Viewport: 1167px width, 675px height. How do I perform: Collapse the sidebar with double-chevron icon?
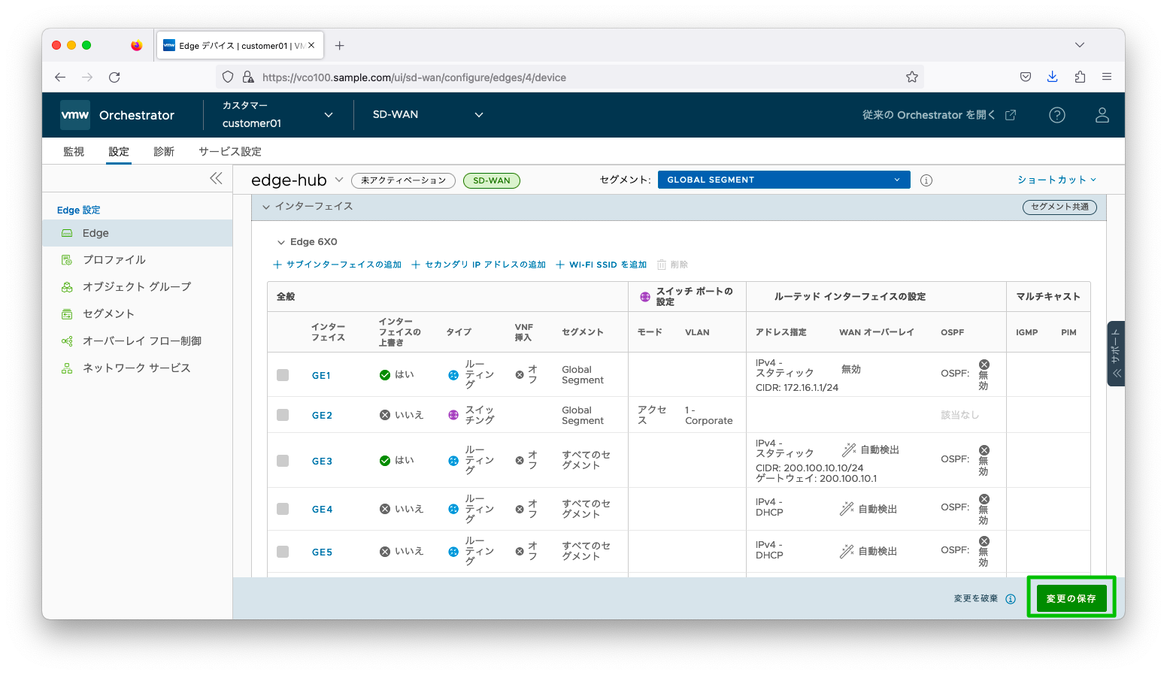point(216,178)
